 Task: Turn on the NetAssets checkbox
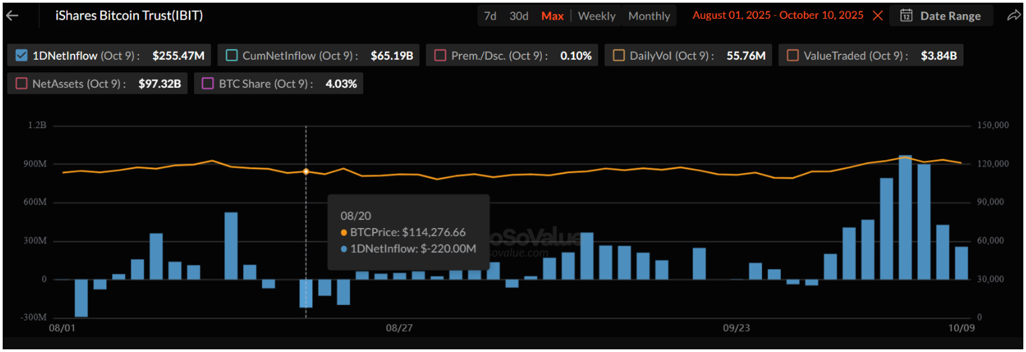coord(21,84)
